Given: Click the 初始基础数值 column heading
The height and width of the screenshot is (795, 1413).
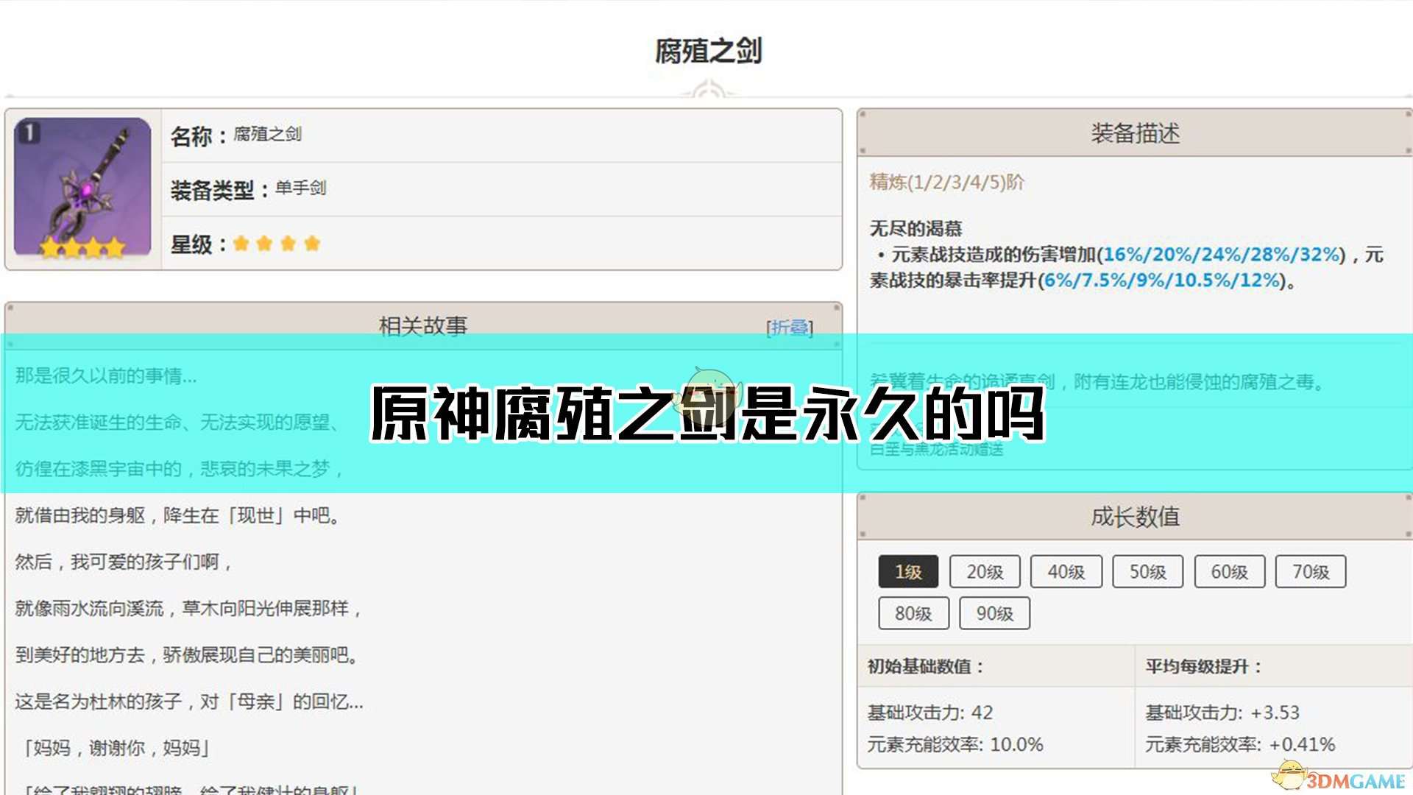Looking at the screenshot, I should click(x=925, y=667).
